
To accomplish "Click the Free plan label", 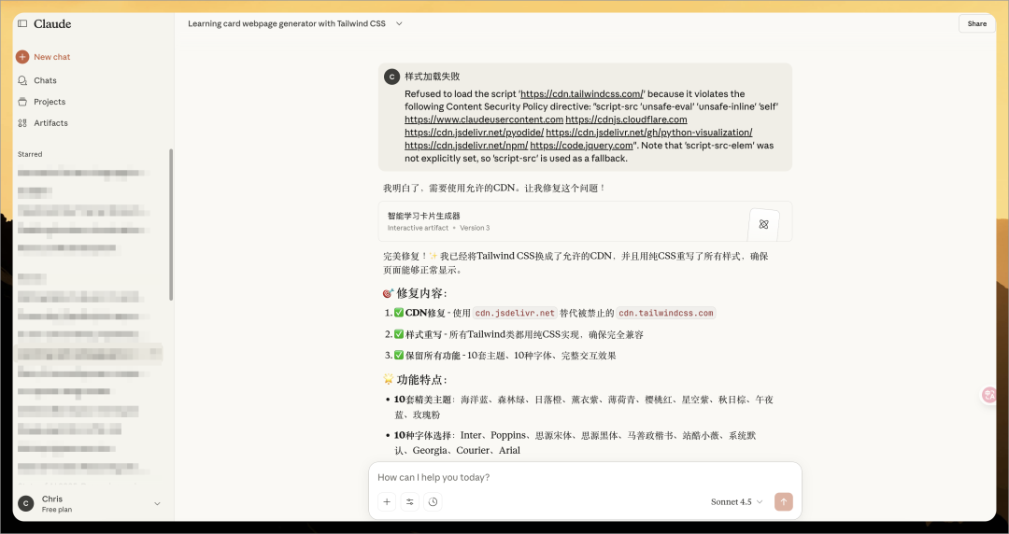I will (x=57, y=510).
